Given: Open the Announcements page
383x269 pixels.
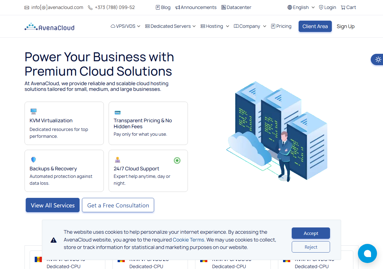Looking at the screenshot, I should click(x=196, y=7).
